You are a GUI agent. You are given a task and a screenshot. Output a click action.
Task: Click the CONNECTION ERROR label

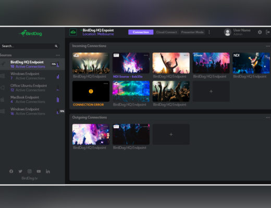click(89, 105)
